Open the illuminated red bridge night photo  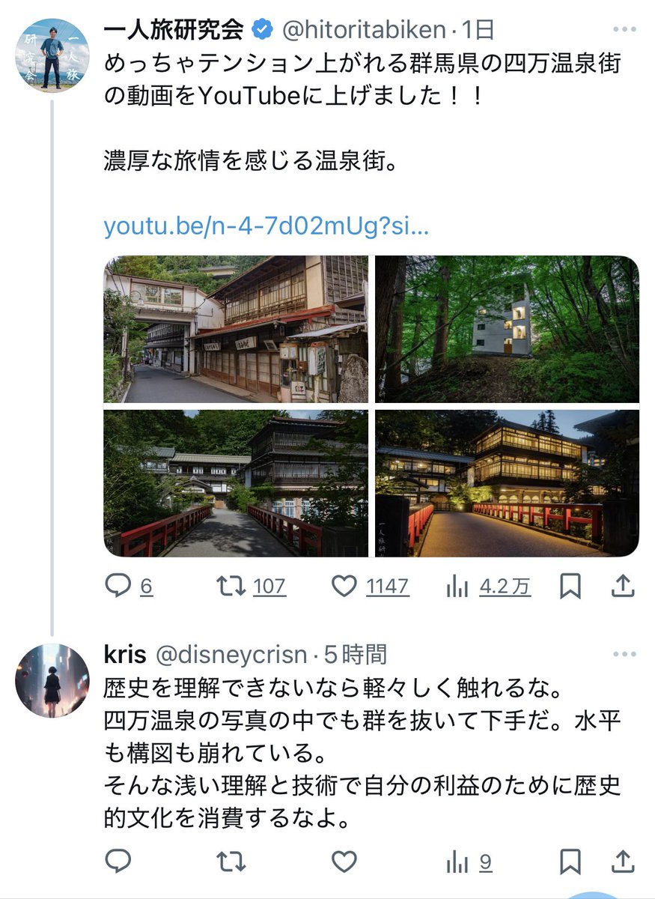coord(507,483)
